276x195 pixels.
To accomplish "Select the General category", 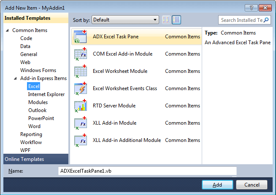I will (x=29, y=54).
